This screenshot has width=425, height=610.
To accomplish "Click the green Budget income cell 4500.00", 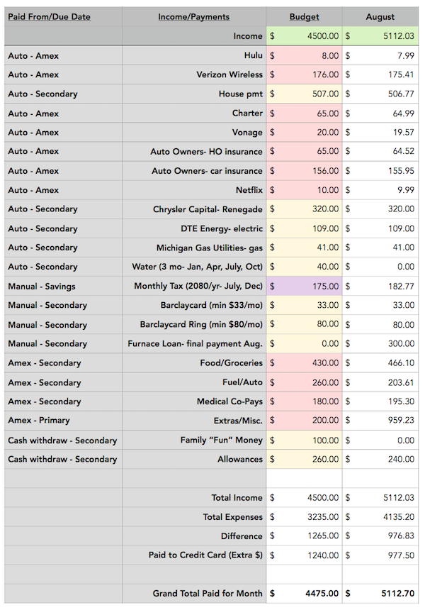I will tap(304, 36).
